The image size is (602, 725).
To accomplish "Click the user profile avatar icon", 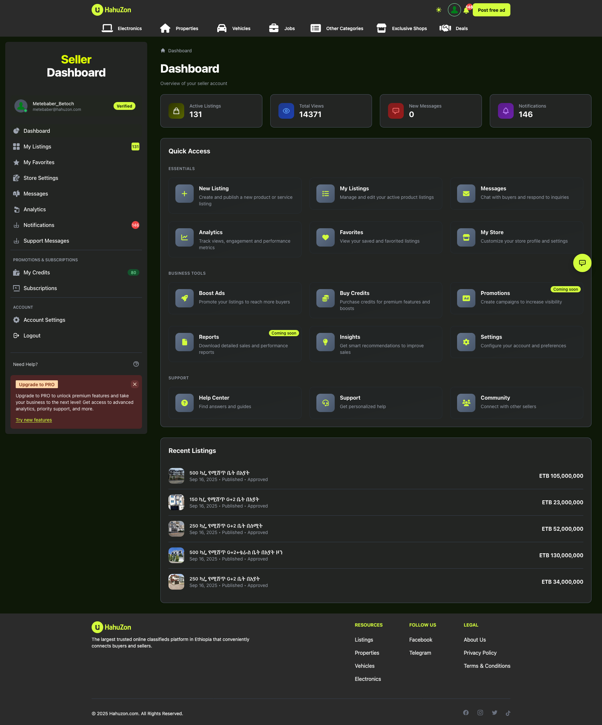I will pos(454,10).
